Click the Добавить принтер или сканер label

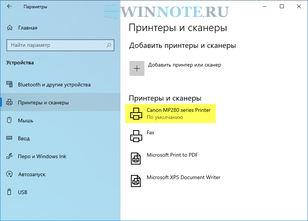point(185,65)
